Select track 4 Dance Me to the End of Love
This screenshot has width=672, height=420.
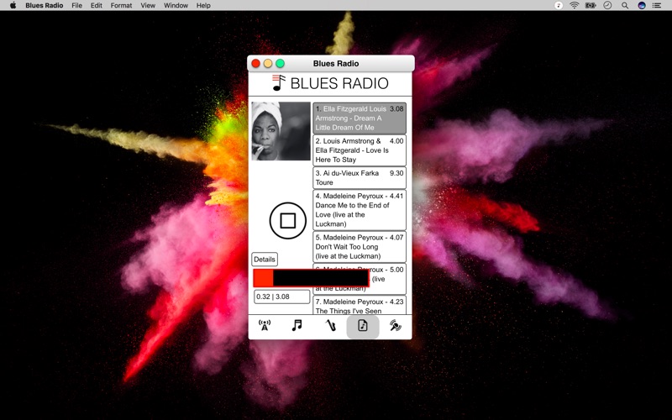[x=360, y=209]
